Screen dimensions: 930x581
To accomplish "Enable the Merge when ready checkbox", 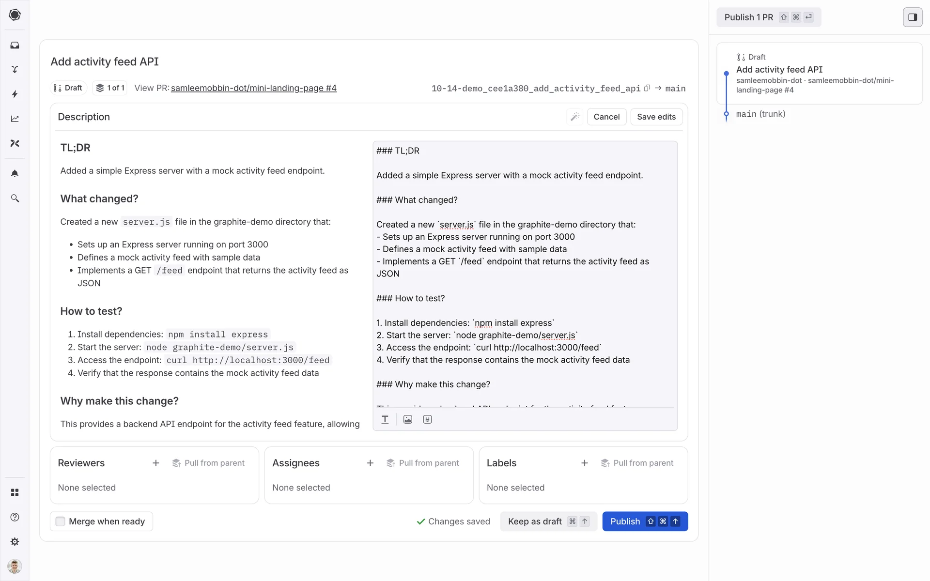I will (x=61, y=521).
